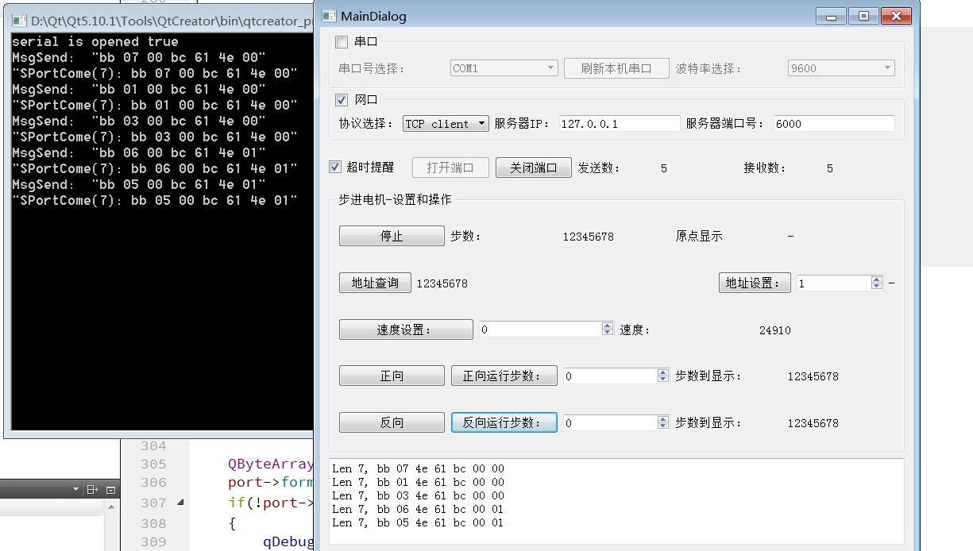973x551 pixels.
Task: Click the speed setting spinbox field
Action: 540,329
